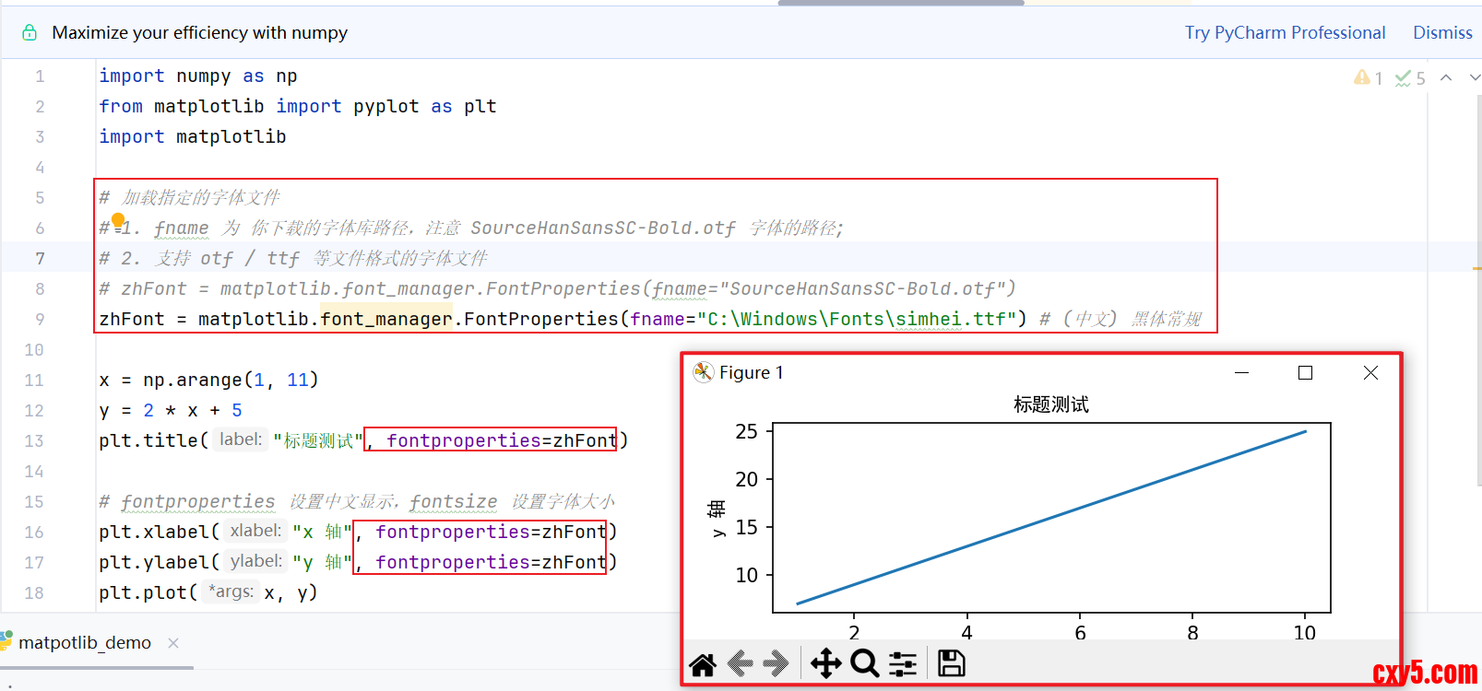
Task: Click 'fontproperties=zhFont' in the plt.xlabel line
Action: (492, 533)
